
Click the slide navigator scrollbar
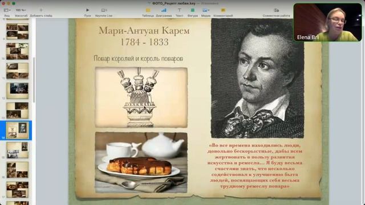point(34,80)
